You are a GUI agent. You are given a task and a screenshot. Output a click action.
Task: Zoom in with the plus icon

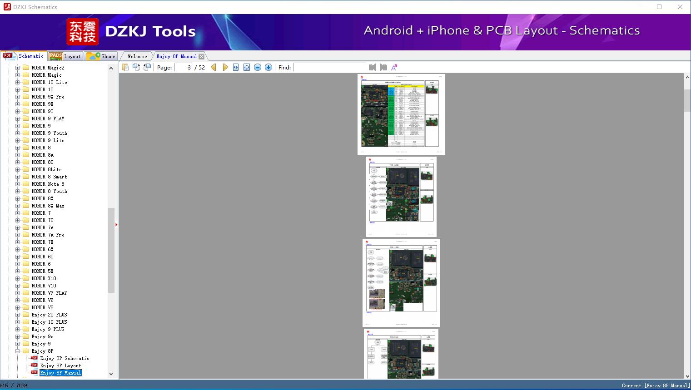268,67
